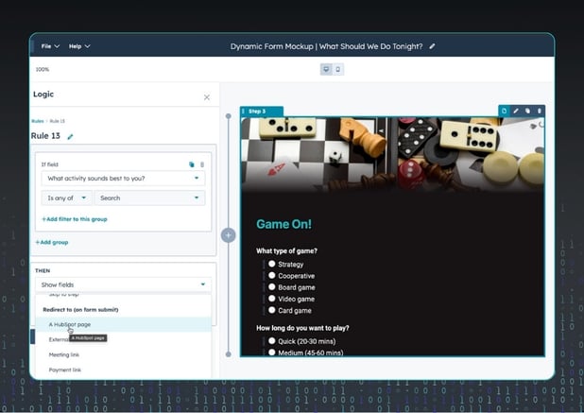
Task: Click the pencil icon next to Rule 13
Action: point(70,137)
